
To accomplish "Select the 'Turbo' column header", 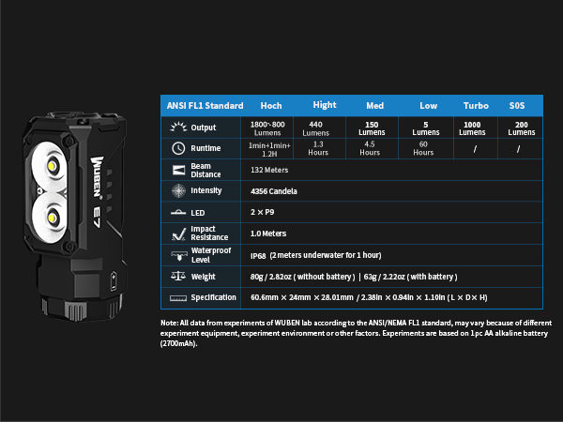I will point(476,105).
